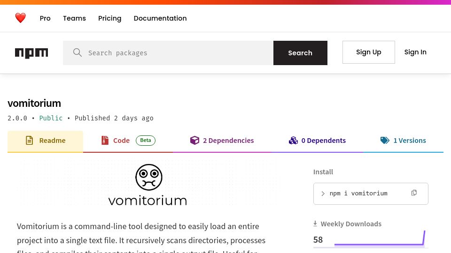The image size is (451, 253).
Task: Open the 1 Versions tab
Action: click(403, 141)
